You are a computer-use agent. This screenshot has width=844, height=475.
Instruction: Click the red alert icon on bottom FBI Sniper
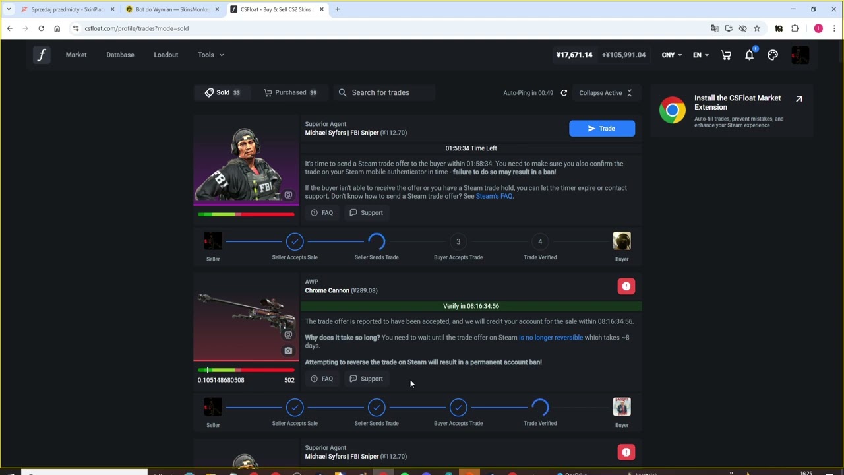click(x=626, y=452)
